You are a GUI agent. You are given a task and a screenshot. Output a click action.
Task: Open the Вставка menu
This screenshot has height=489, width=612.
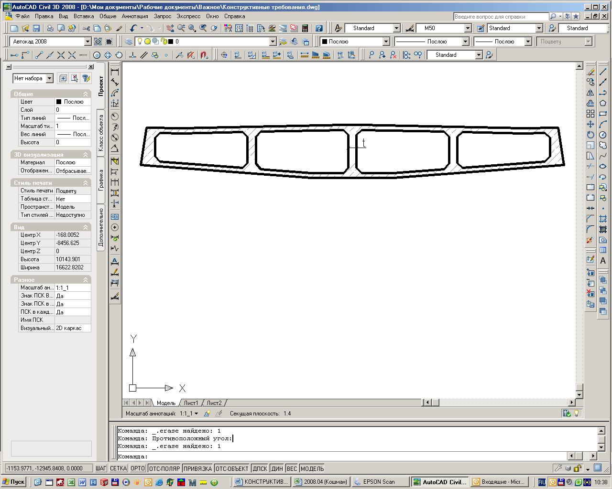pyautogui.click(x=84, y=16)
